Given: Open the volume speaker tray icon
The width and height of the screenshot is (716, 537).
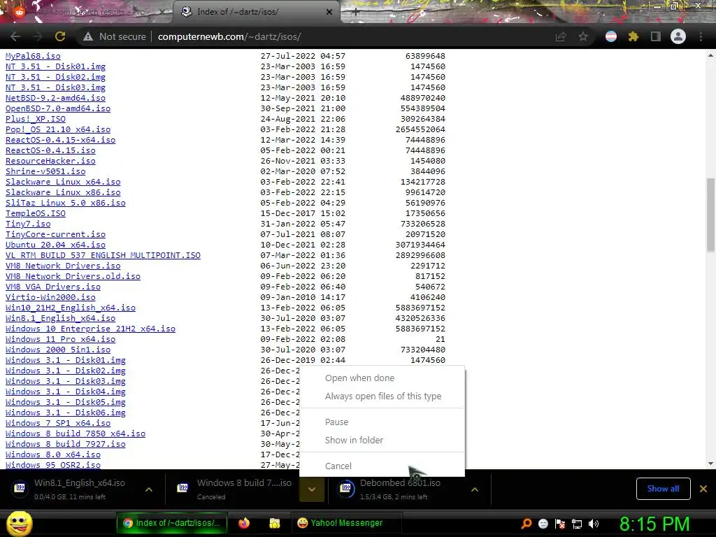Looking at the screenshot, I should (594, 524).
